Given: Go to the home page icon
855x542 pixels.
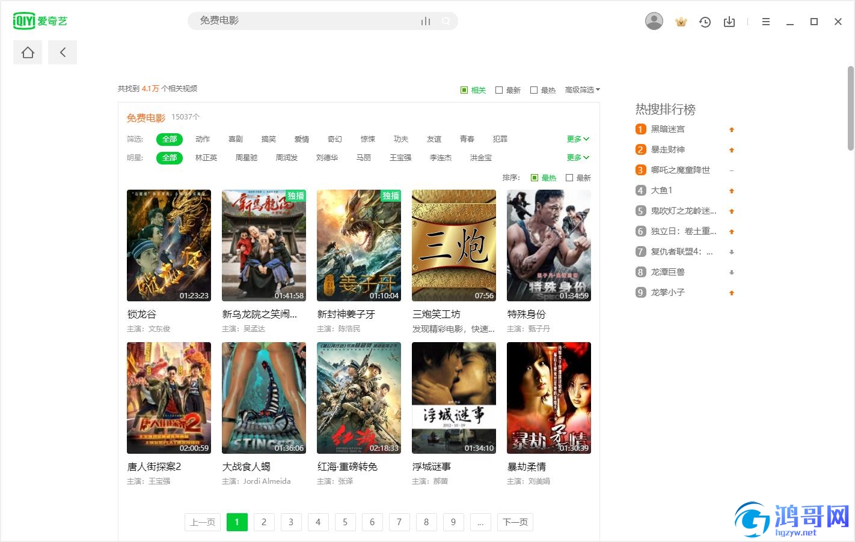Looking at the screenshot, I should [x=28, y=53].
